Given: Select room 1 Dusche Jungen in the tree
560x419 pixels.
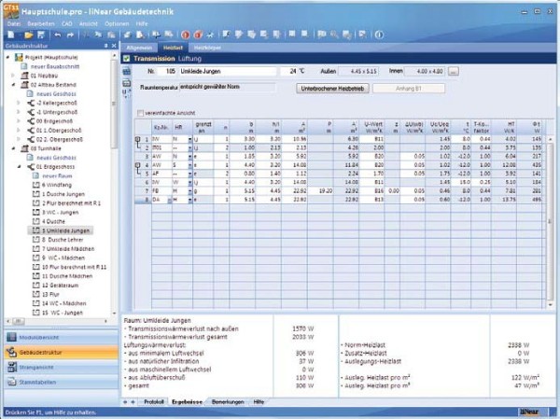Looking at the screenshot, I should pos(63,194).
